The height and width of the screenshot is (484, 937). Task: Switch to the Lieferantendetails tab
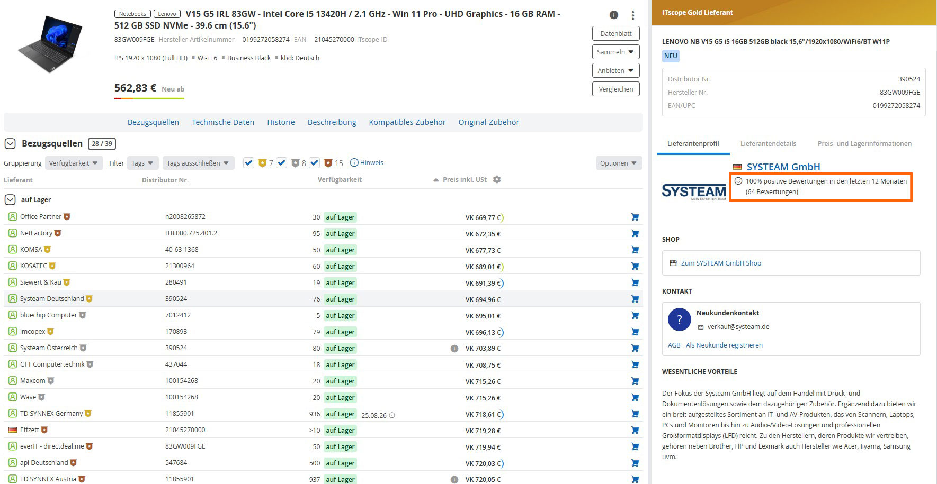tap(768, 143)
